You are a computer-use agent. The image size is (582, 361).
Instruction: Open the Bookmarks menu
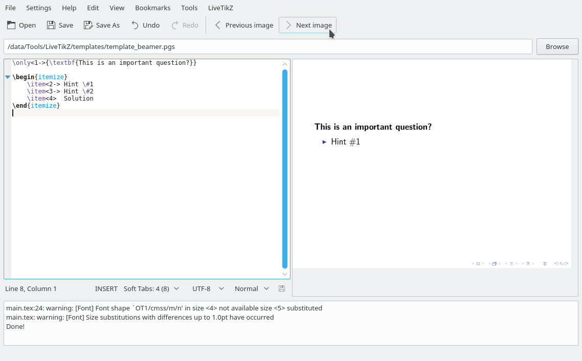point(152,8)
